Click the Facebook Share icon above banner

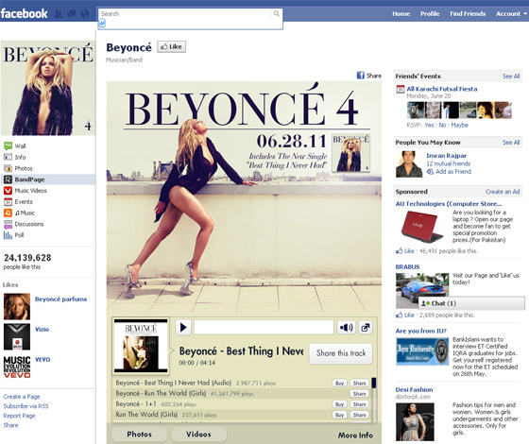[361, 76]
